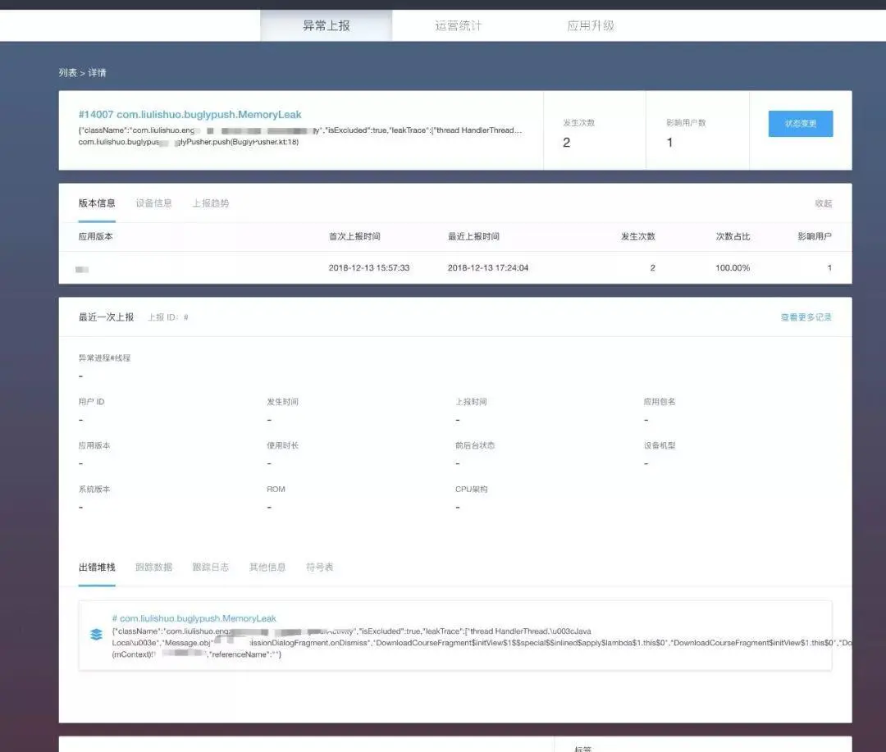Click 次数占比 column header
The image size is (886, 752).
[733, 236]
